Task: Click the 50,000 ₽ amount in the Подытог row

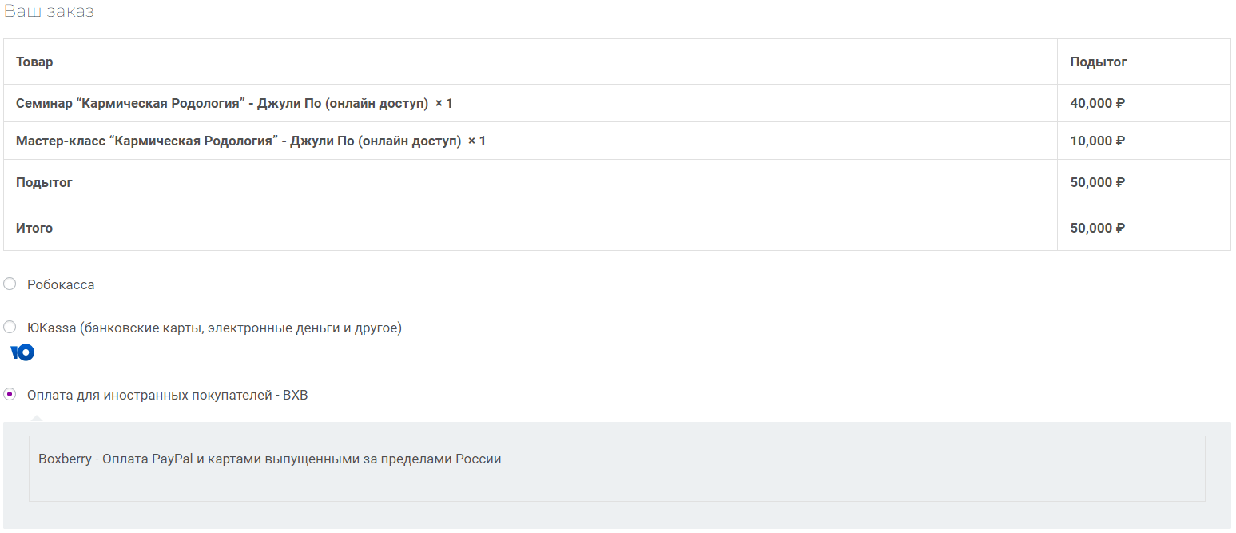Action: (x=1098, y=182)
